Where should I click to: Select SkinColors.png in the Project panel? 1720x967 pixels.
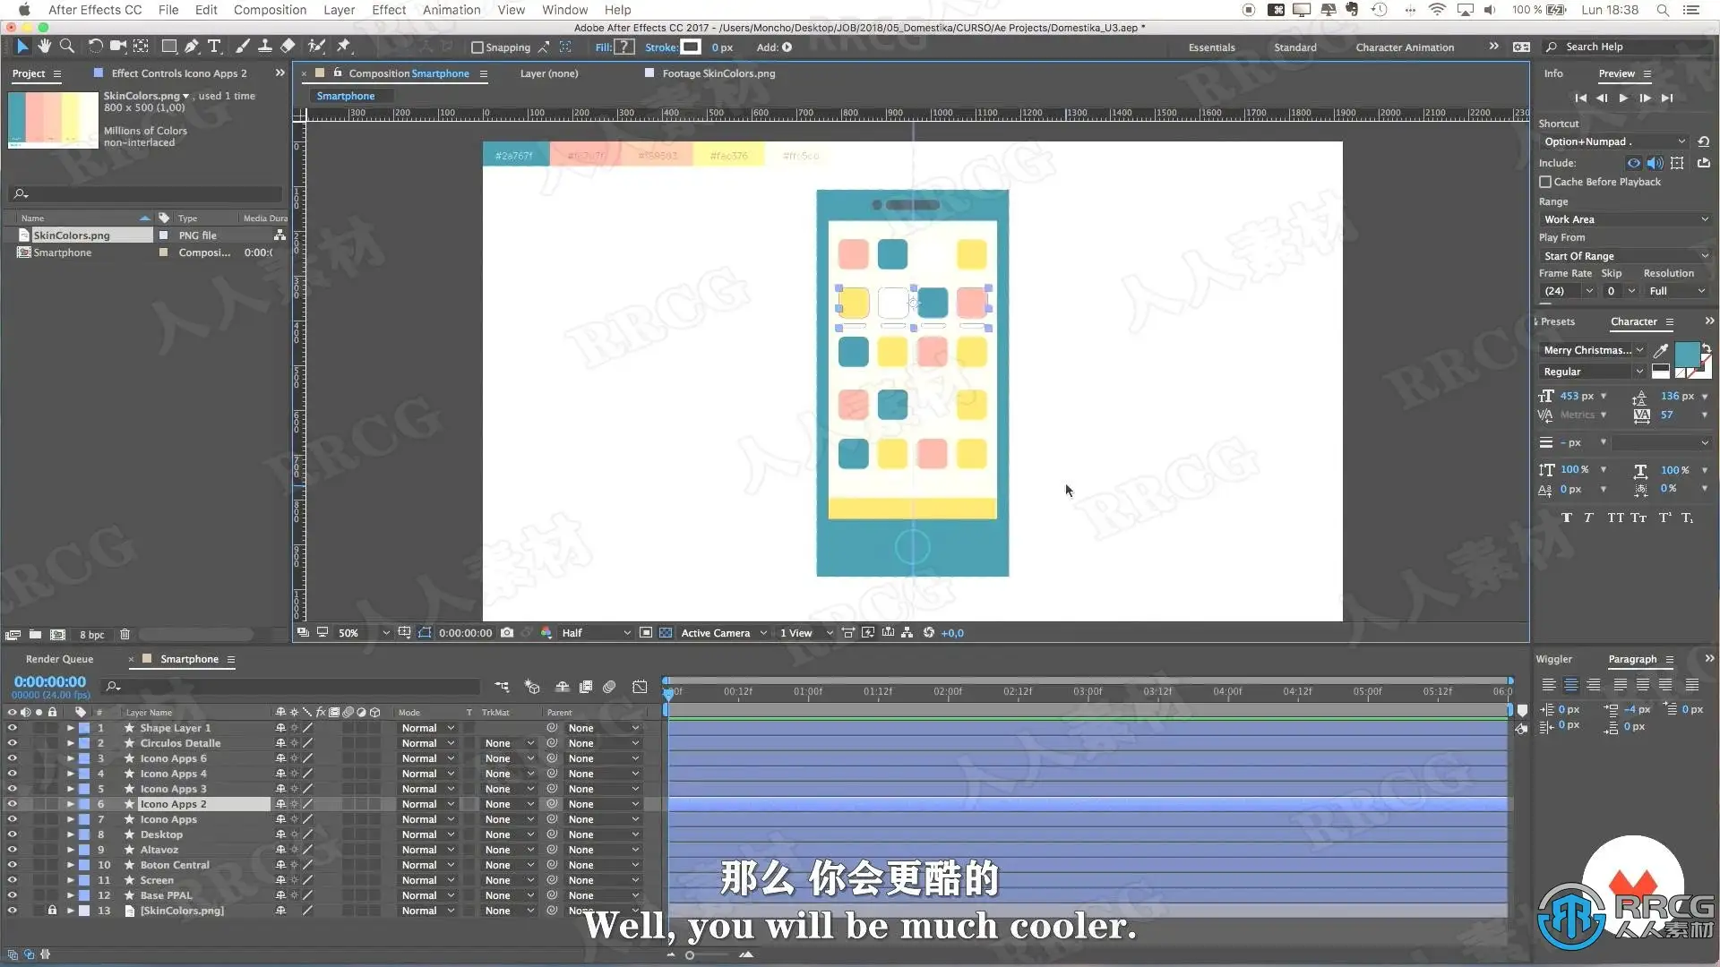[72, 235]
